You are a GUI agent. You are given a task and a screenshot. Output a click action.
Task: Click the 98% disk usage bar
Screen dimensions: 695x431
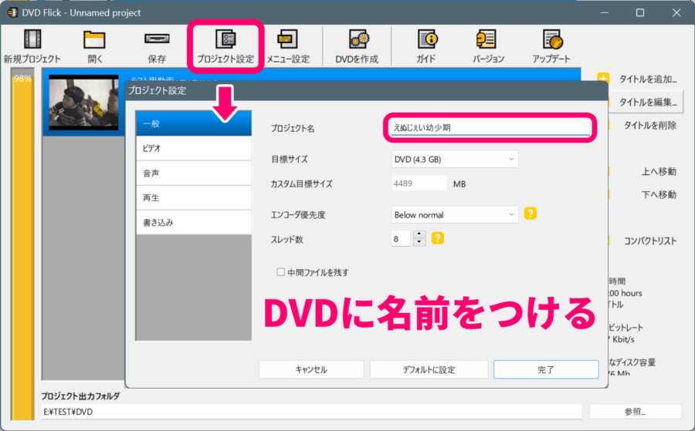point(22,244)
